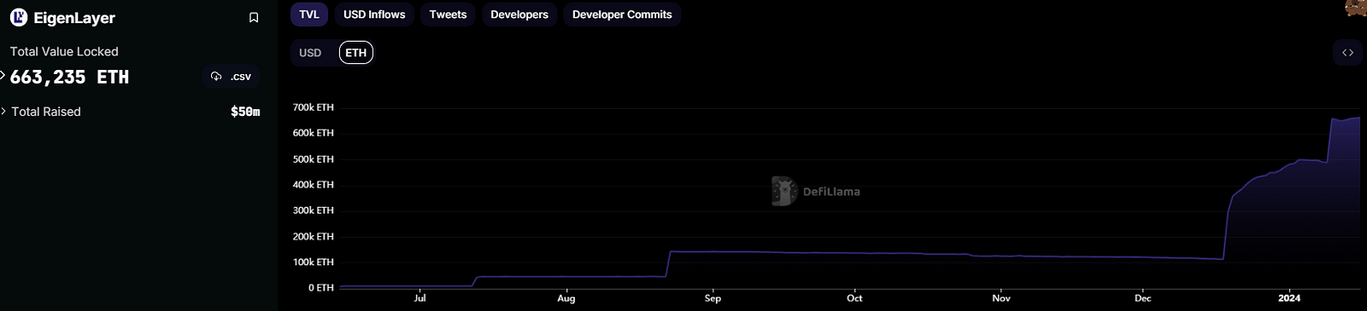
Task: Click the Sep marker on chart axis
Action: 713,298
